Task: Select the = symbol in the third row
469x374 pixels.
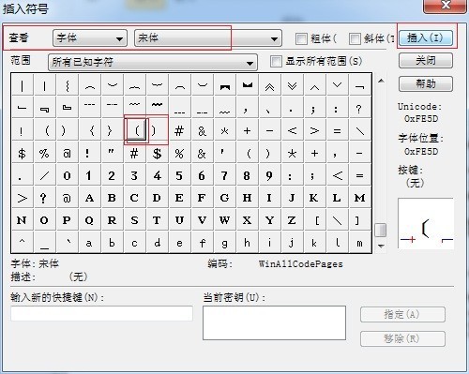Action: pos(337,130)
